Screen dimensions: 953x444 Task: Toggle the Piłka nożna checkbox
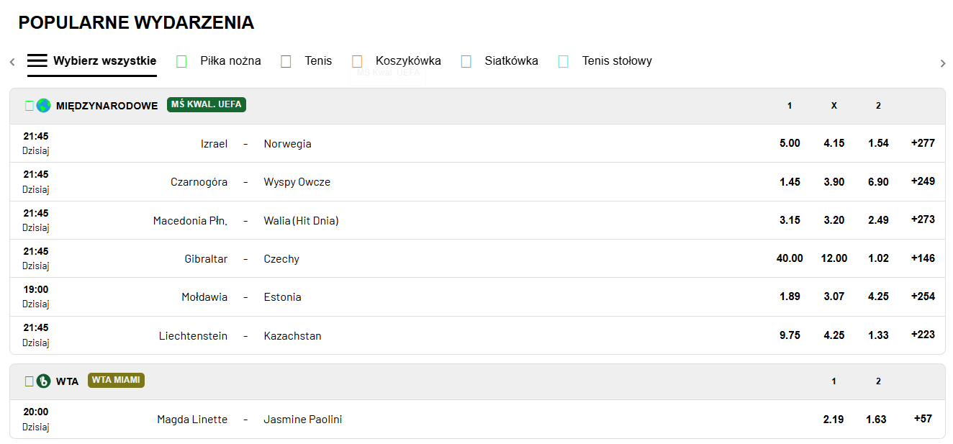click(x=181, y=62)
